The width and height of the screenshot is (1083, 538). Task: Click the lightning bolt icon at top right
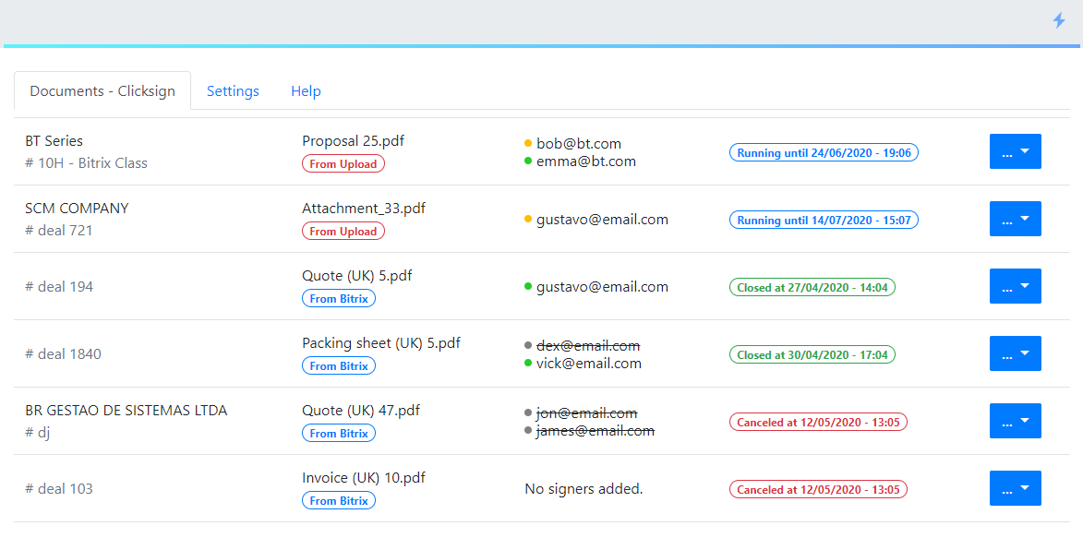[x=1059, y=20]
